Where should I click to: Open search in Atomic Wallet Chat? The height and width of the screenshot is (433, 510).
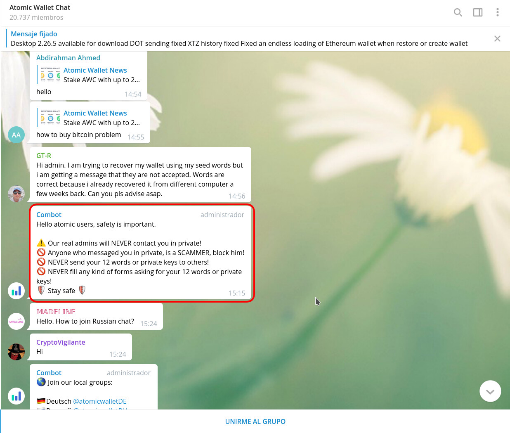tap(458, 12)
